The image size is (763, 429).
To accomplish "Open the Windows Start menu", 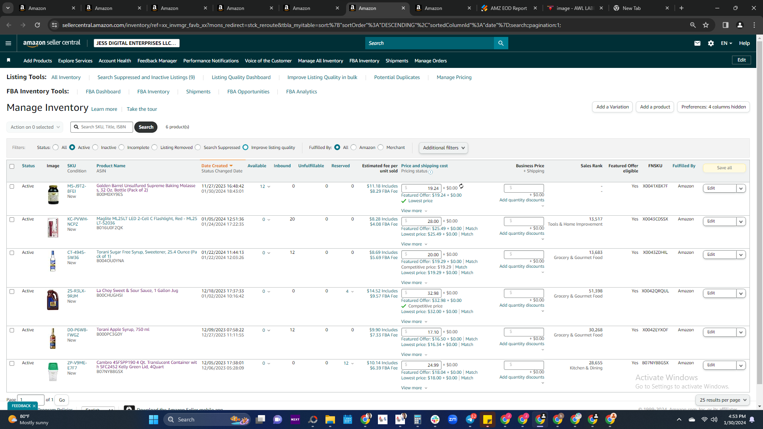I will 153,419.
